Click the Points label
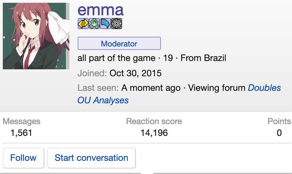This screenshot has height=174, width=292. click(279, 121)
